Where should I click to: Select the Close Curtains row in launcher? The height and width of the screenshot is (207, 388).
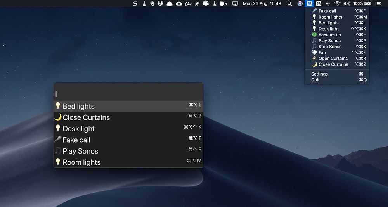pyautogui.click(x=128, y=117)
